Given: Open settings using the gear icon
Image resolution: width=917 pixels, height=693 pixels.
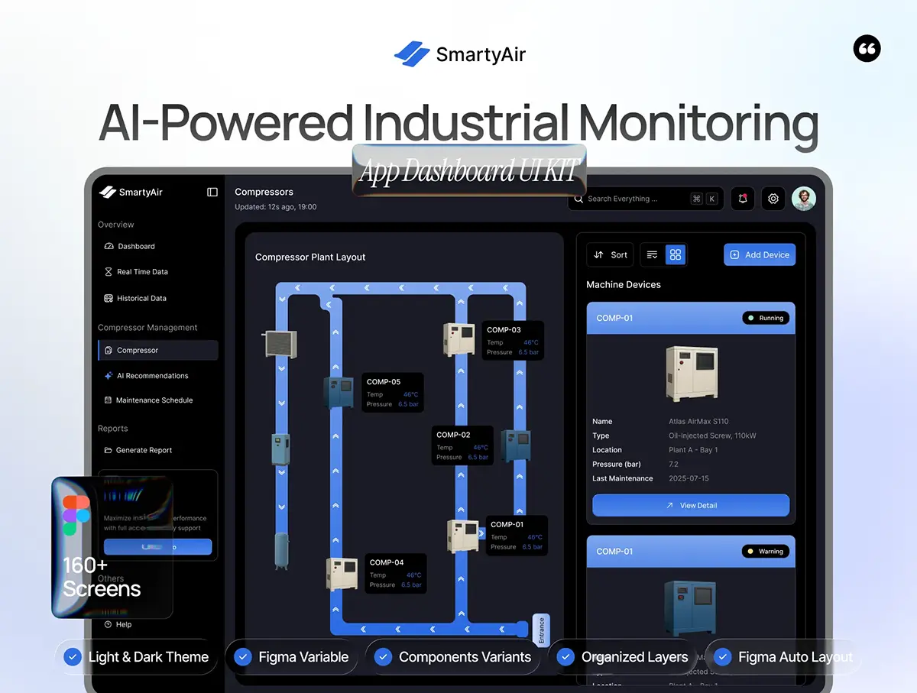Looking at the screenshot, I should (x=773, y=199).
